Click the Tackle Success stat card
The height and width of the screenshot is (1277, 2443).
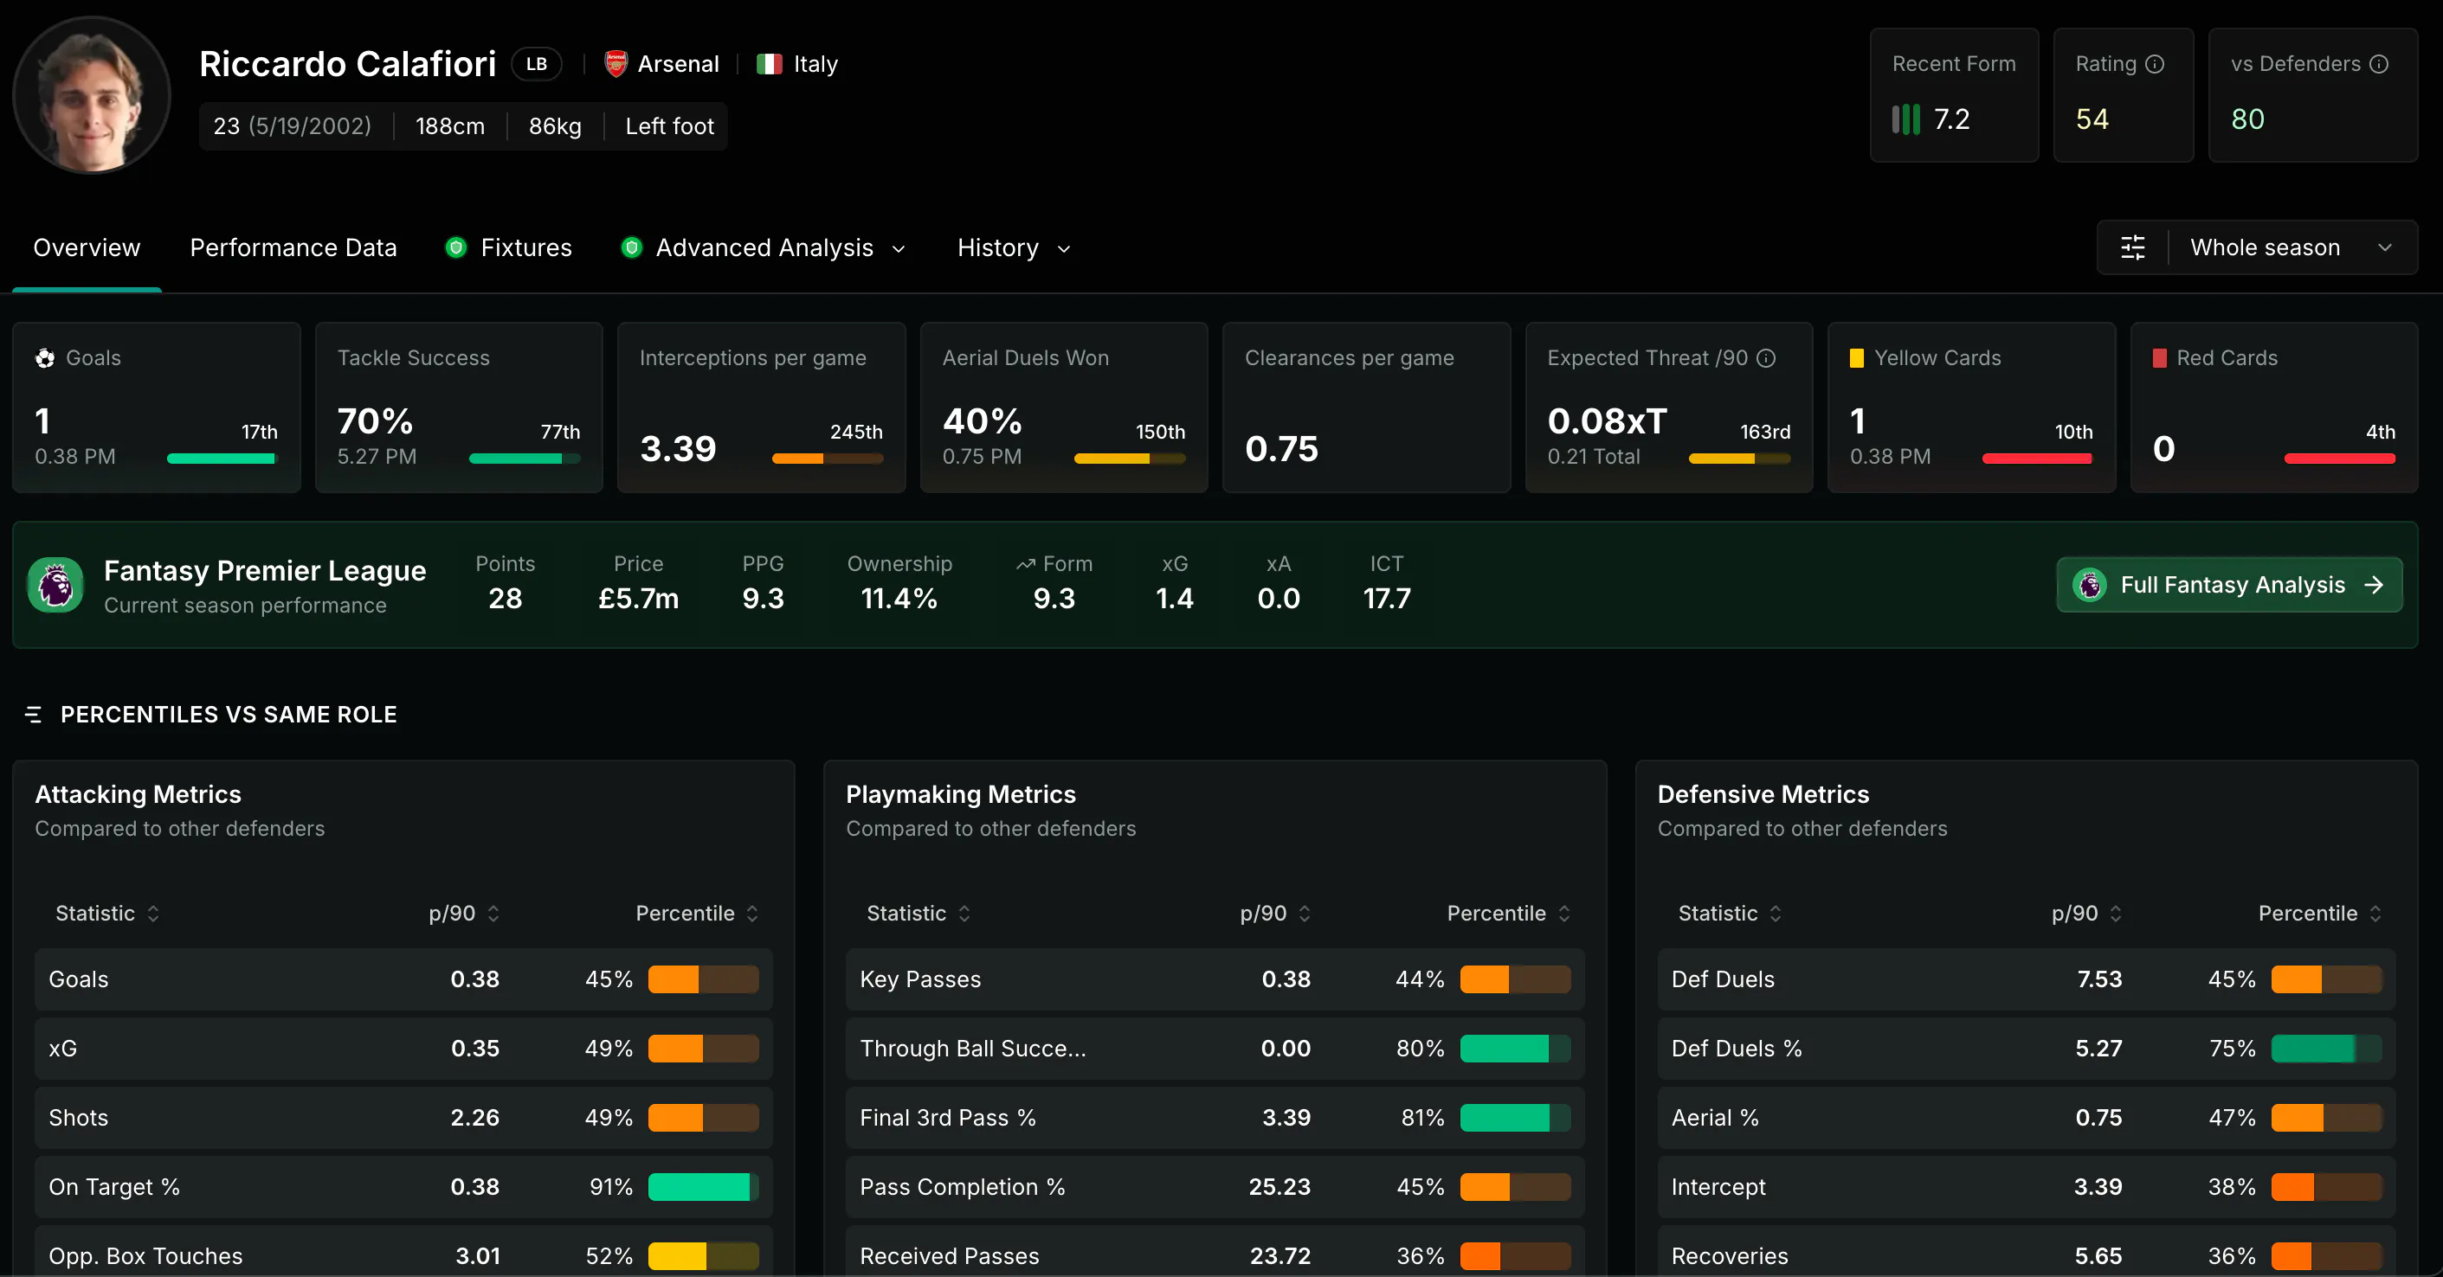pyautogui.click(x=459, y=407)
